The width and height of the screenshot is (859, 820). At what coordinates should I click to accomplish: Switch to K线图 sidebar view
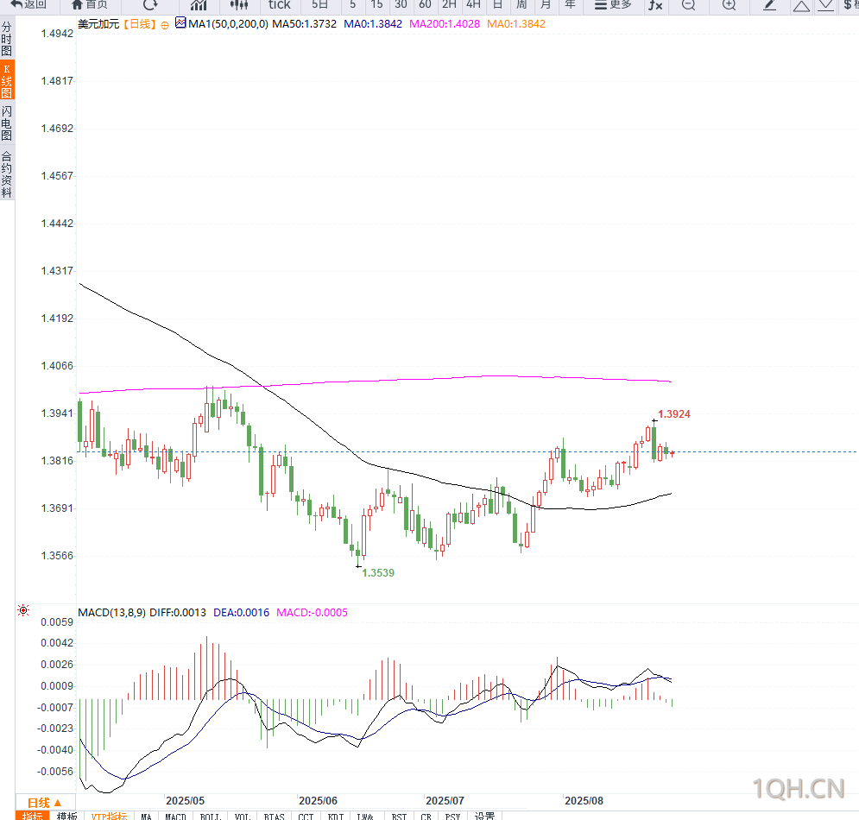coord(7,80)
